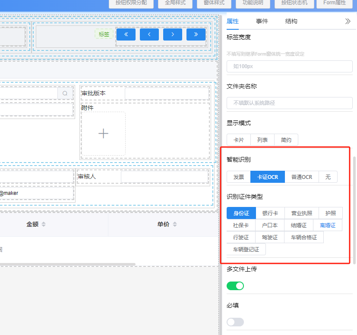
Task: Choose 卡证OCR recognition option
Action: (x=268, y=177)
